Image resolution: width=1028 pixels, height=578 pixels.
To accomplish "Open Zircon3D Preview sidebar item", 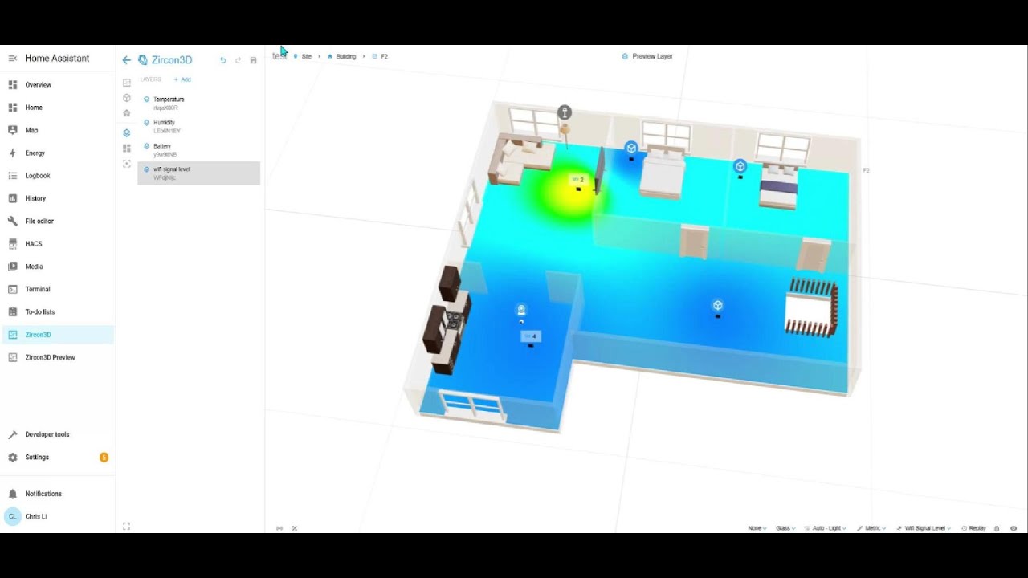I will coord(57,357).
